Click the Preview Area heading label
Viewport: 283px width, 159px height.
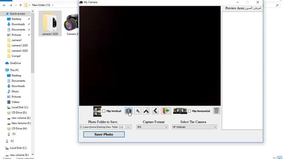click(243, 8)
